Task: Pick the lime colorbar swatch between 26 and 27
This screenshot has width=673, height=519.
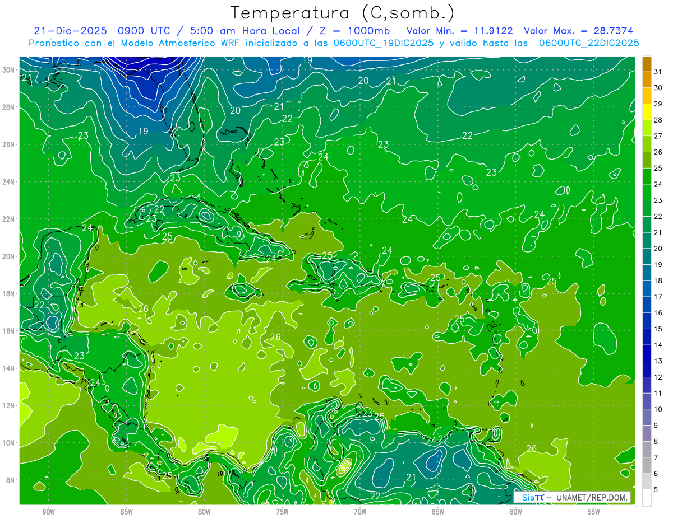Action: pos(647,143)
